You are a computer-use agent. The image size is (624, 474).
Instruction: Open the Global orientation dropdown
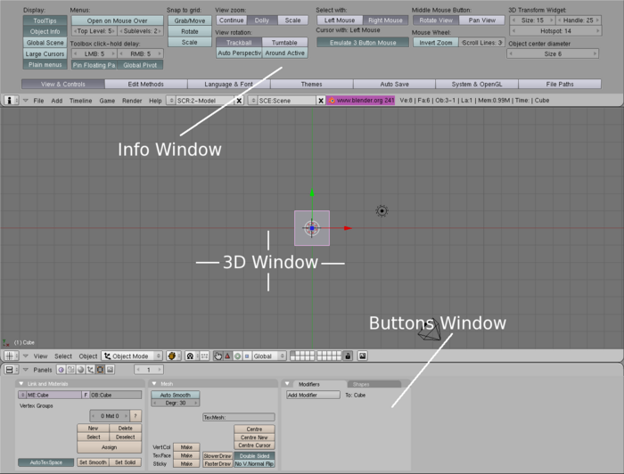pyautogui.click(x=269, y=355)
